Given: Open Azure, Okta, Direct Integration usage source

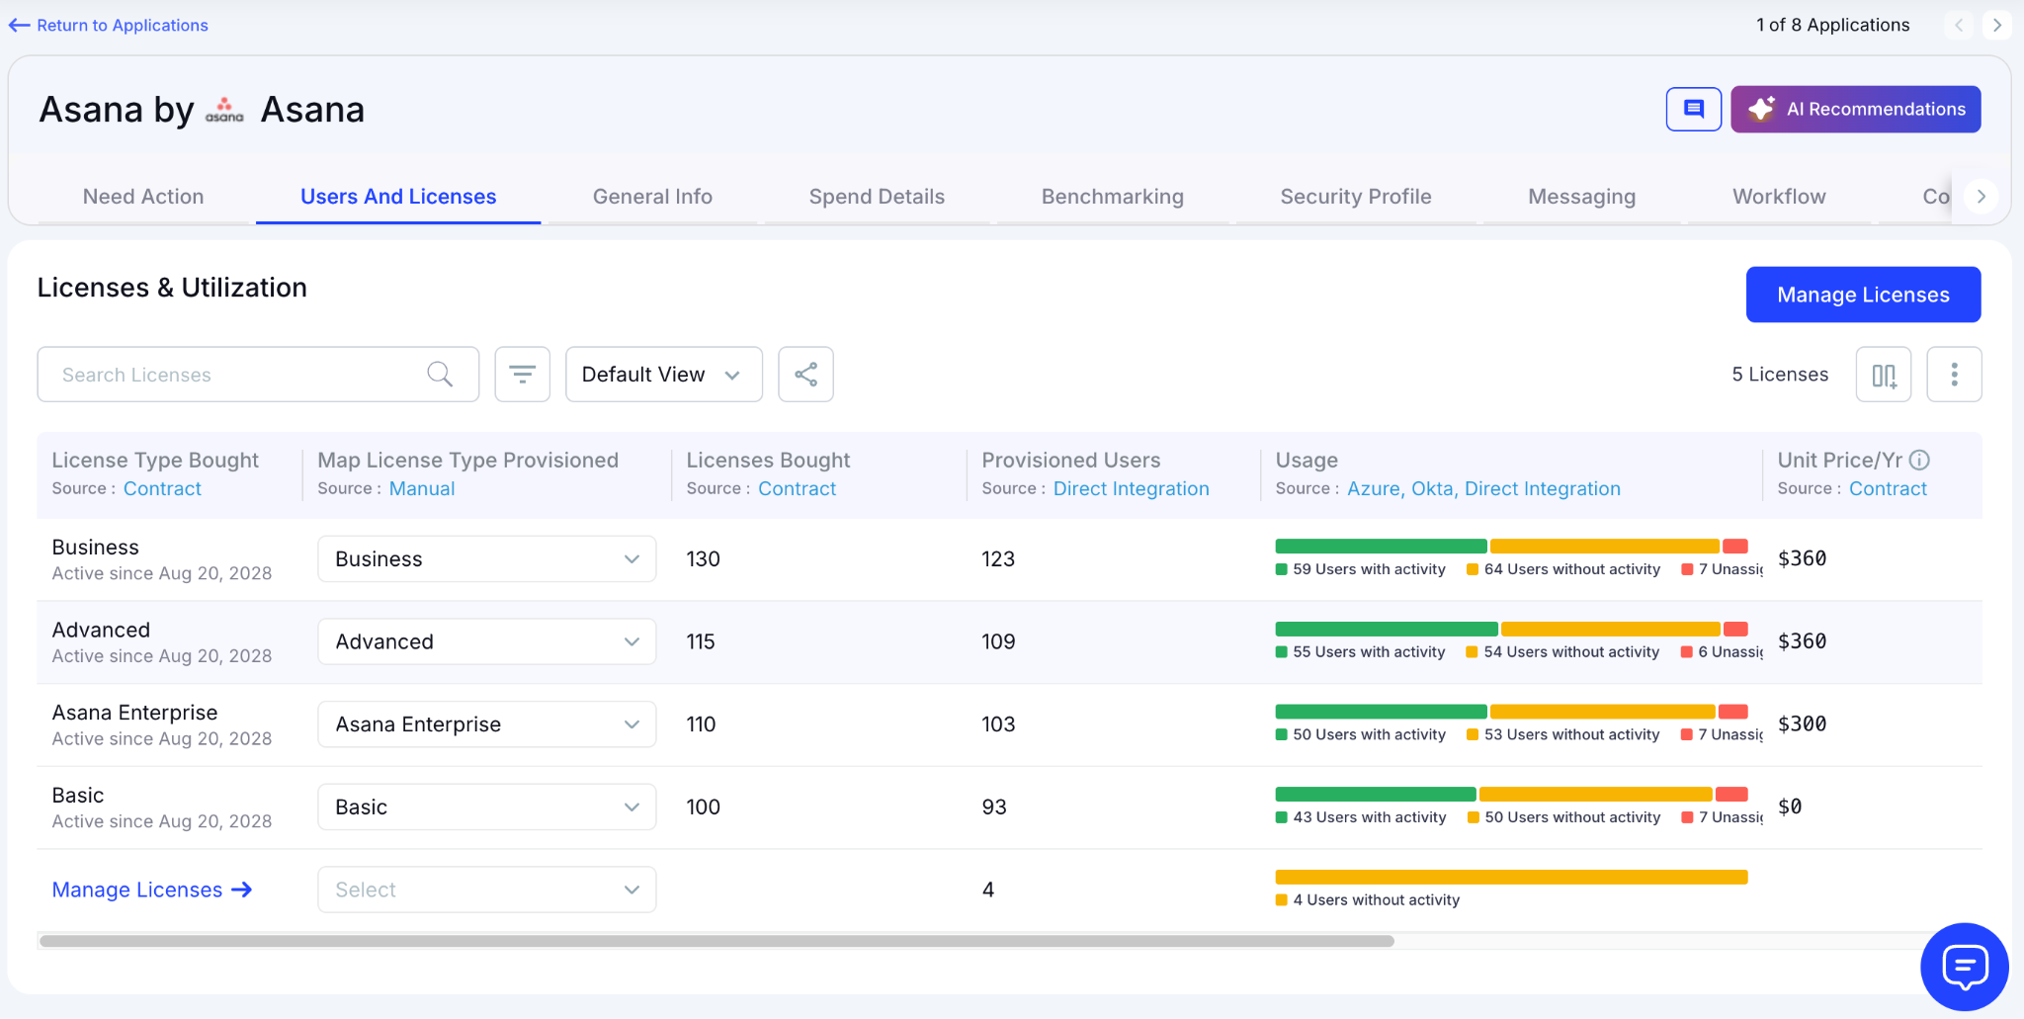Looking at the screenshot, I should 1483,488.
